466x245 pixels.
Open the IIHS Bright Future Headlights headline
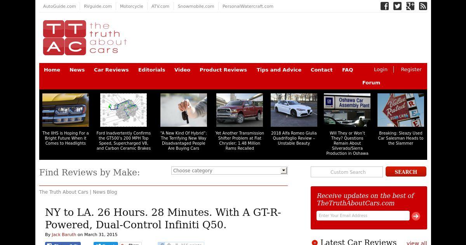pos(66,138)
